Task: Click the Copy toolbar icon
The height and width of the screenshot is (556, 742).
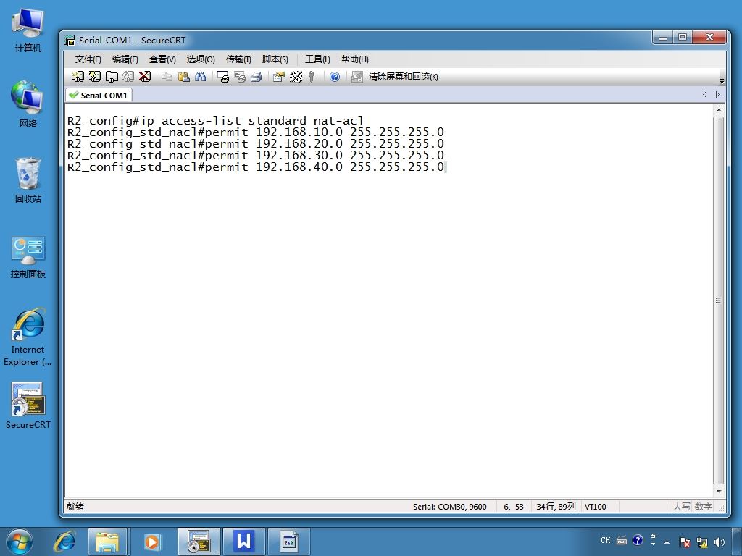Action: pos(167,77)
